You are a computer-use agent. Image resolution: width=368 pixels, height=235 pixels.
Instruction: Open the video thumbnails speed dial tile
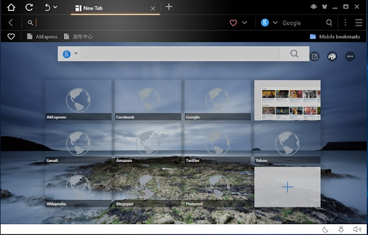pyautogui.click(x=287, y=100)
